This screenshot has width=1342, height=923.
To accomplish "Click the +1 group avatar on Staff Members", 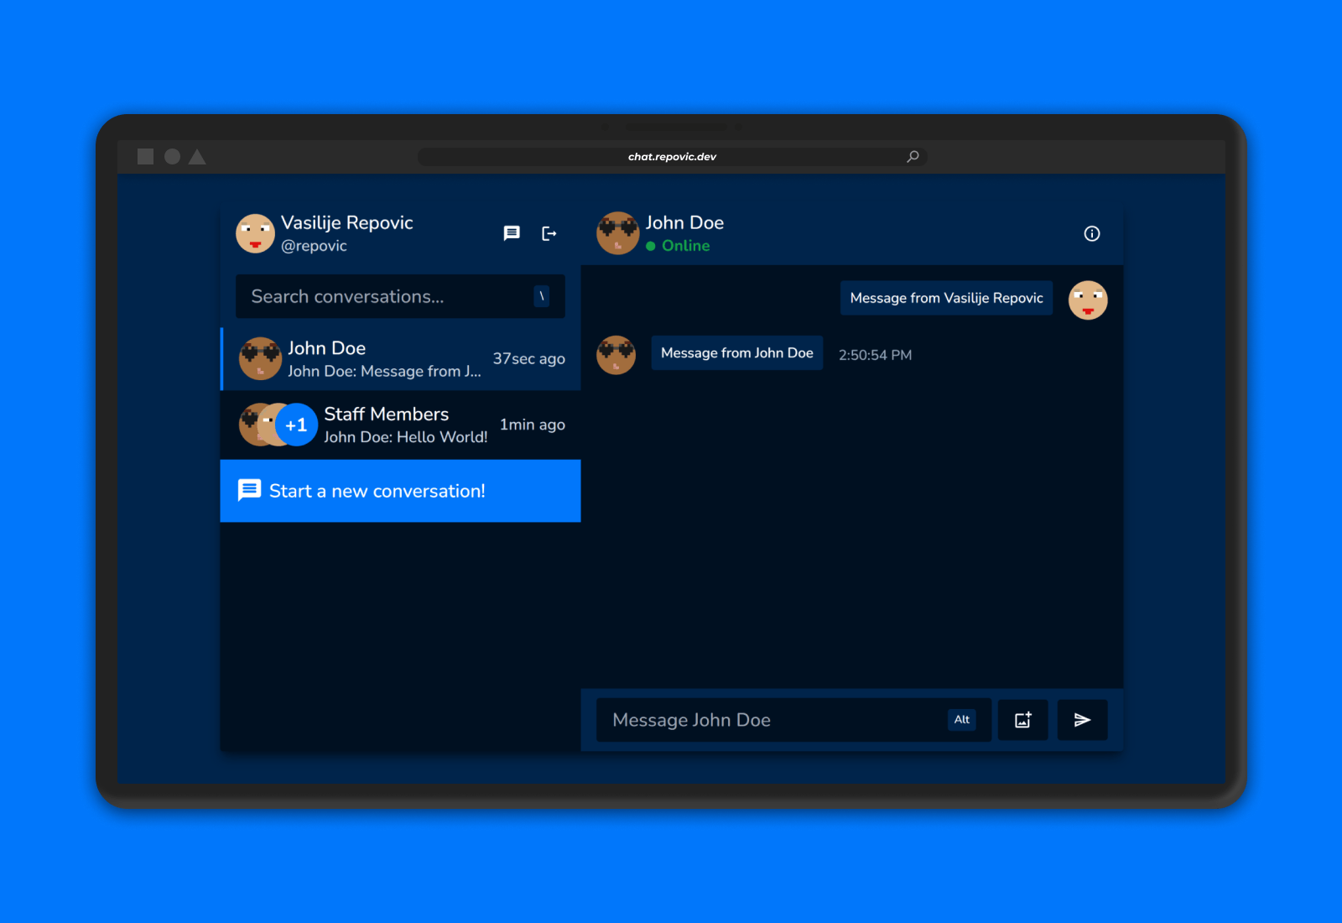I will point(296,425).
